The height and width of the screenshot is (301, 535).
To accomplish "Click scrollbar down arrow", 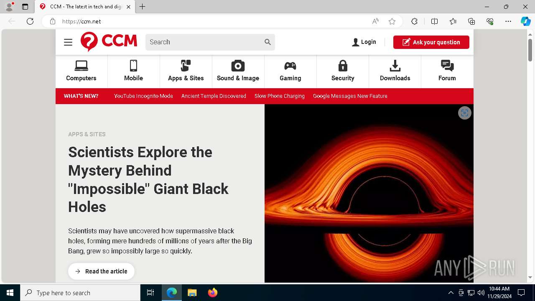I will click(x=530, y=278).
